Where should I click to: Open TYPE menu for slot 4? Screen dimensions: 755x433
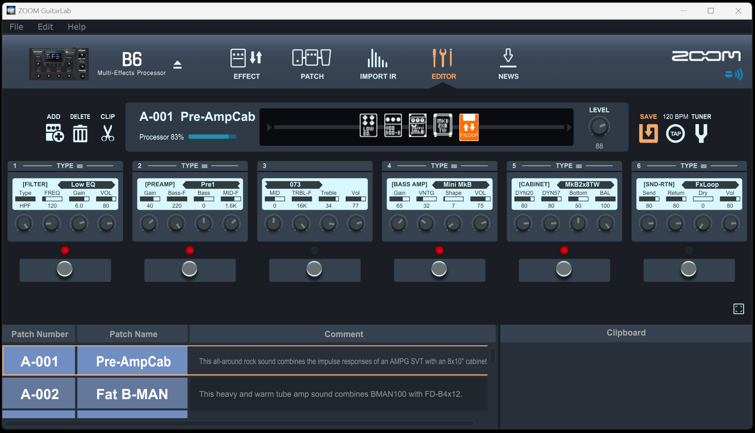pos(444,166)
